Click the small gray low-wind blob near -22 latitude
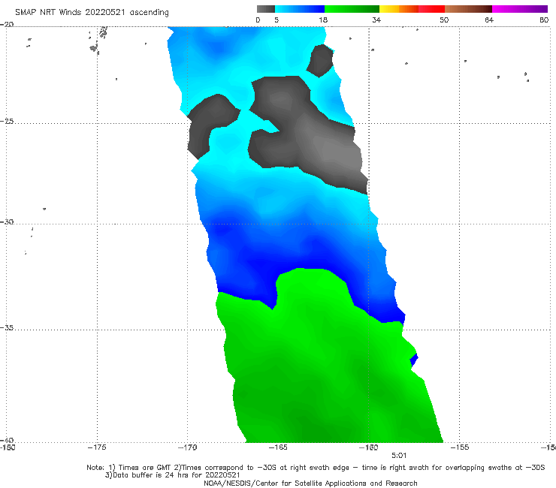Viewport: 556px width, 488px height. point(320,60)
